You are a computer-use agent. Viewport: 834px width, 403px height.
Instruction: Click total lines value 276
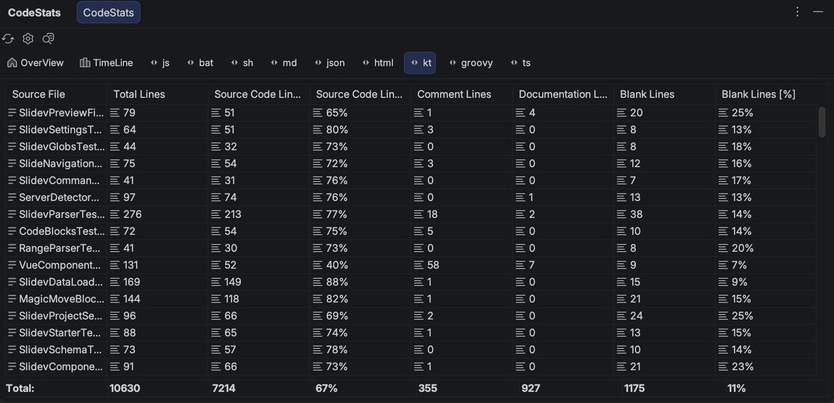click(132, 214)
